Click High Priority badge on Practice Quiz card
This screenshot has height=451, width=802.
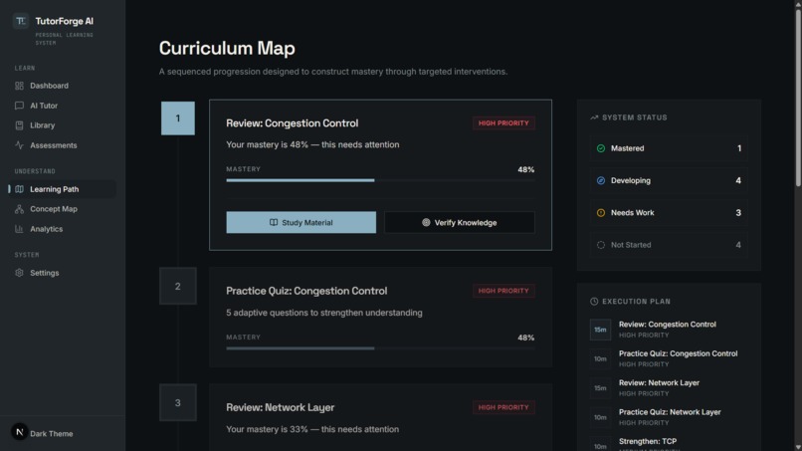click(503, 291)
